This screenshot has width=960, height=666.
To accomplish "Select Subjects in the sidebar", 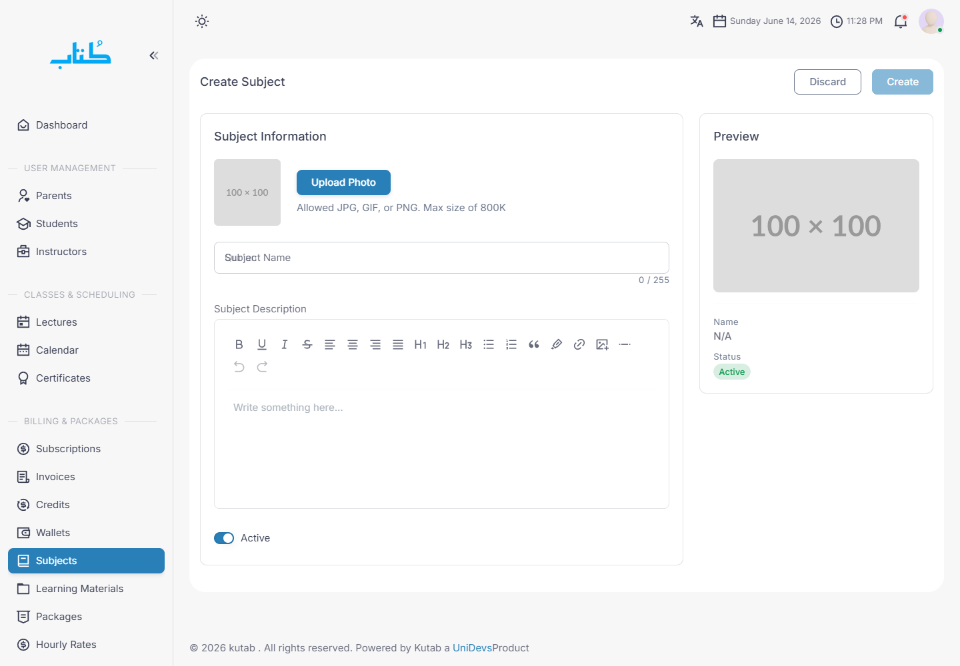I will (x=86, y=561).
